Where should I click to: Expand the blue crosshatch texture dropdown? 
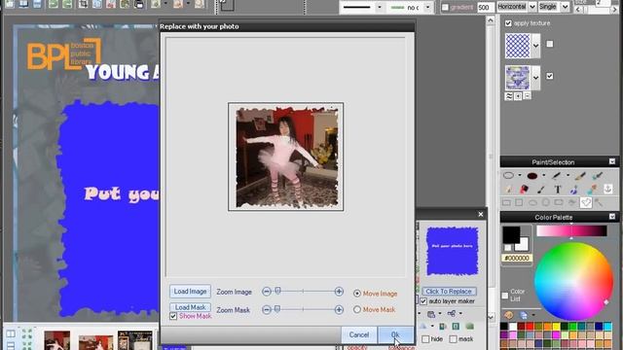pos(535,46)
